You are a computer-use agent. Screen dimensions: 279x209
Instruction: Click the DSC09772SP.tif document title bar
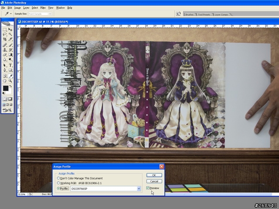[148, 22]
